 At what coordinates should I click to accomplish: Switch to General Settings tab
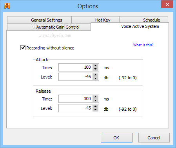pos(39,20)
